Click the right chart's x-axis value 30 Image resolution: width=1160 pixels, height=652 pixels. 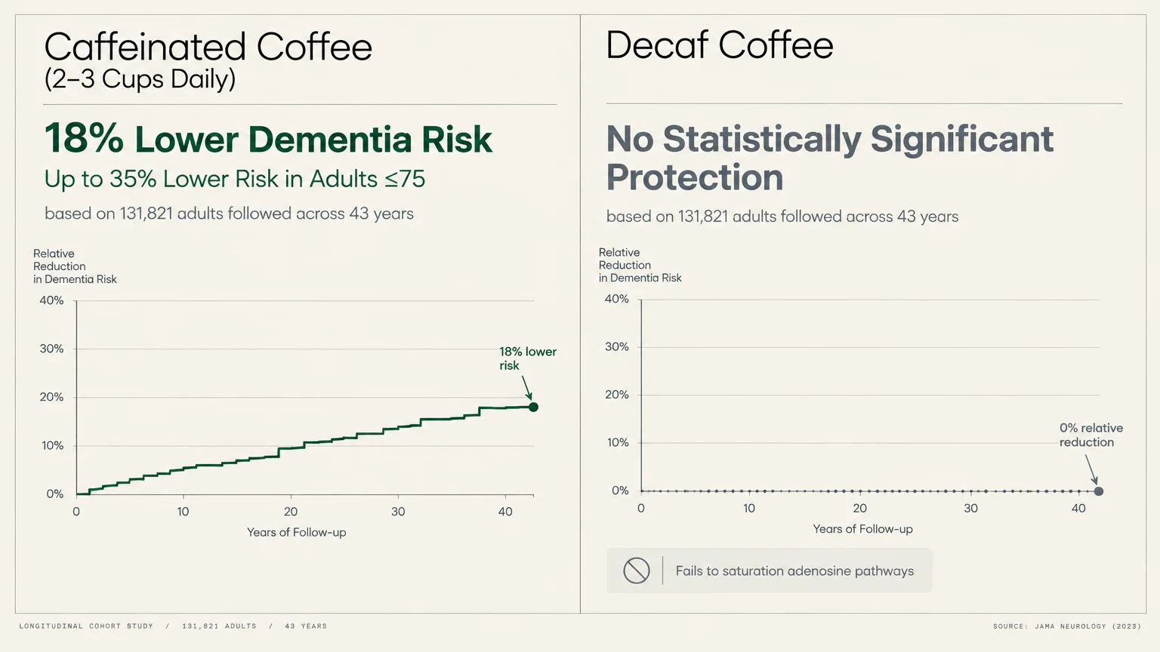click(970, 509)
